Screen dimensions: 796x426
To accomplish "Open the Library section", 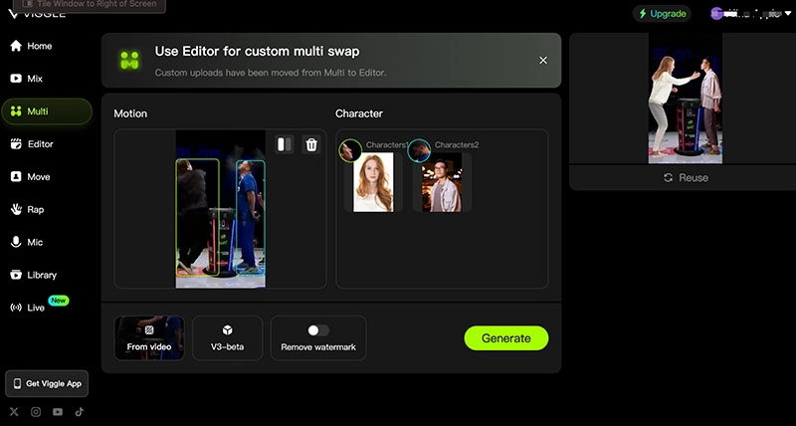I will tap(34, 275).
